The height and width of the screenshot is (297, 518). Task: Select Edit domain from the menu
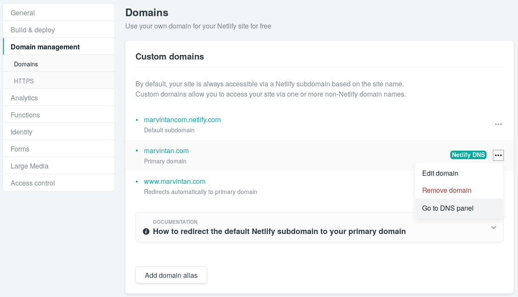[440, 173]
